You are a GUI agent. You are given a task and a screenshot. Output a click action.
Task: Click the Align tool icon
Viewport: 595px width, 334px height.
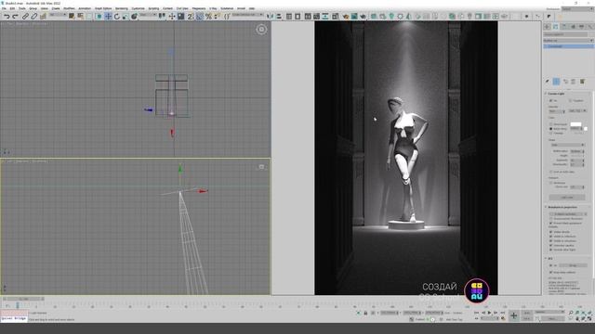(x=279, y=17)
